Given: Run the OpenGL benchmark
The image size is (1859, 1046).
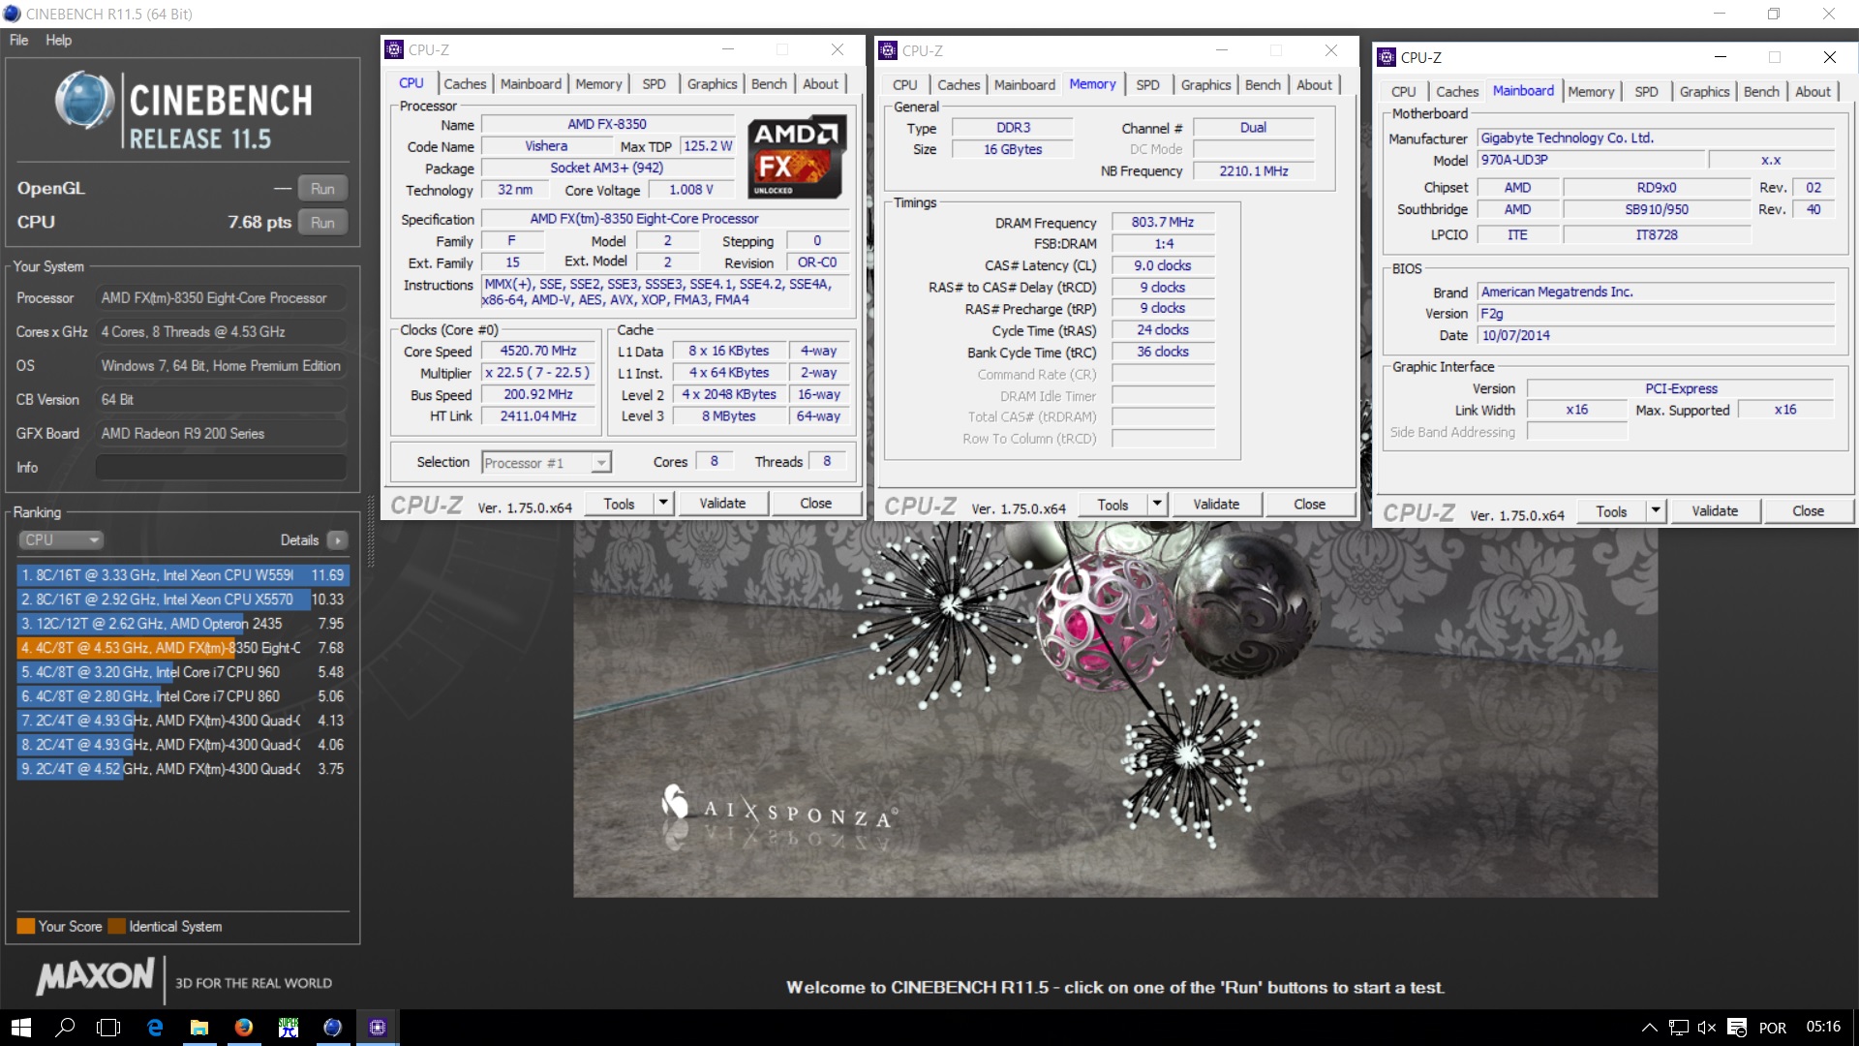Looking at the screenshot, I should pyautogui.click(x=322, y=189).
